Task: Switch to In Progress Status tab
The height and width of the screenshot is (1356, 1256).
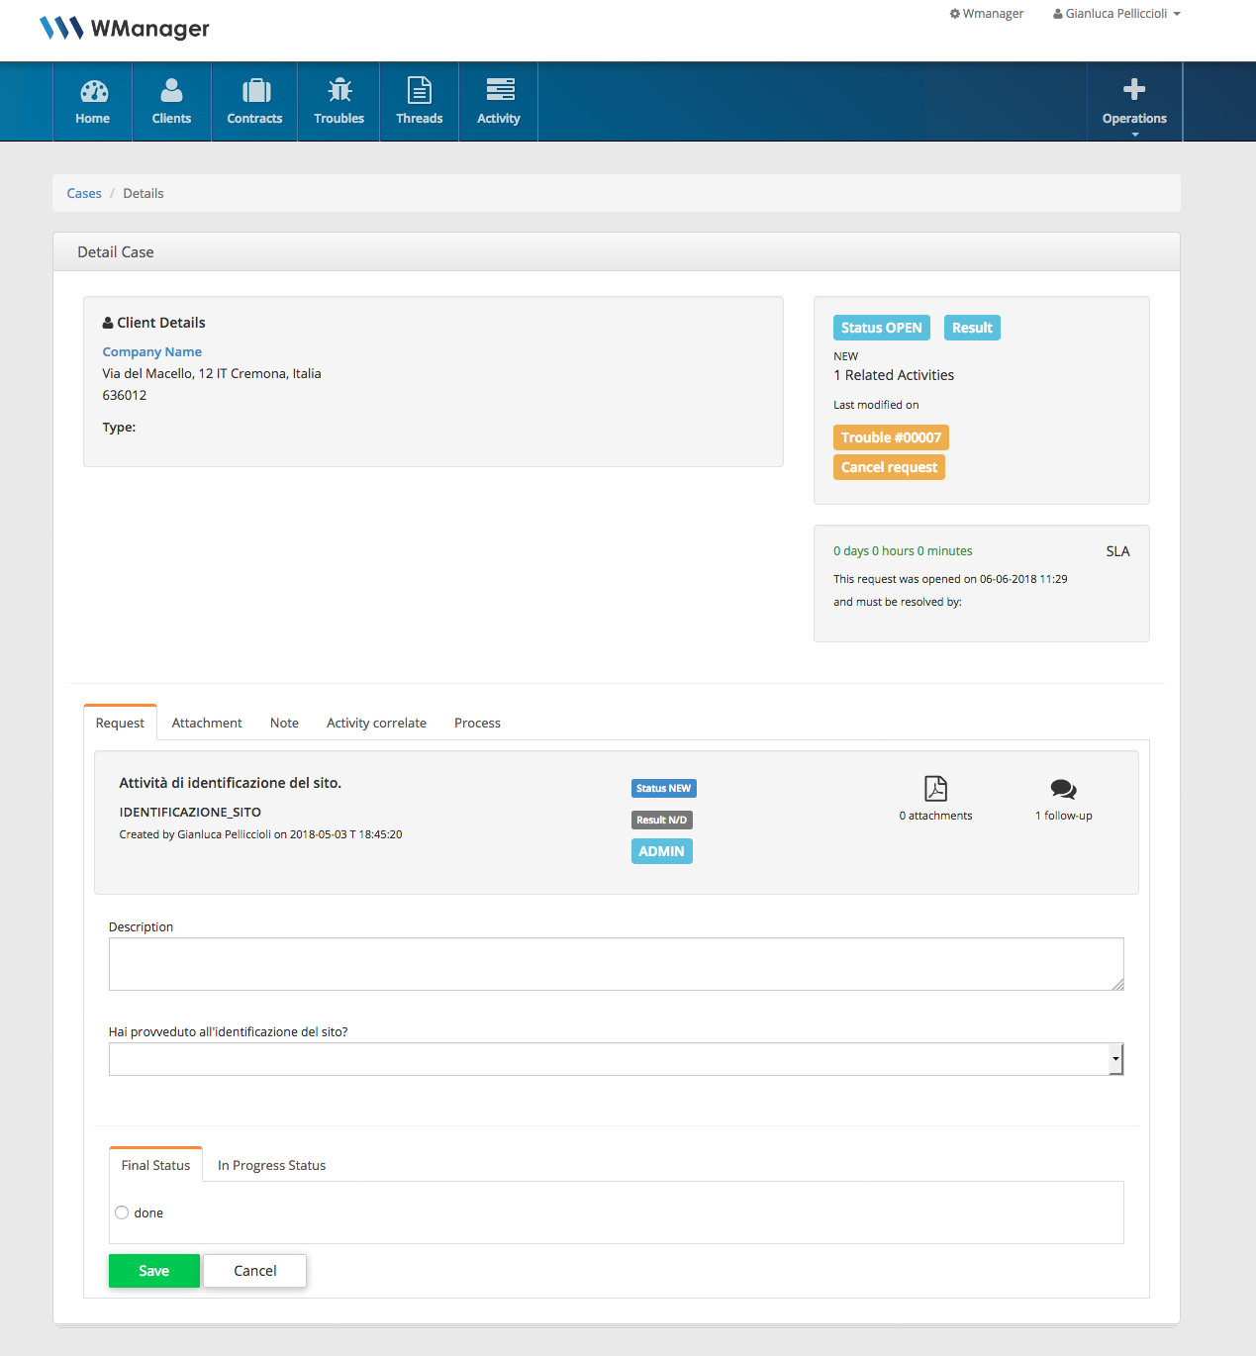Action: click(x=271, y=1166)
